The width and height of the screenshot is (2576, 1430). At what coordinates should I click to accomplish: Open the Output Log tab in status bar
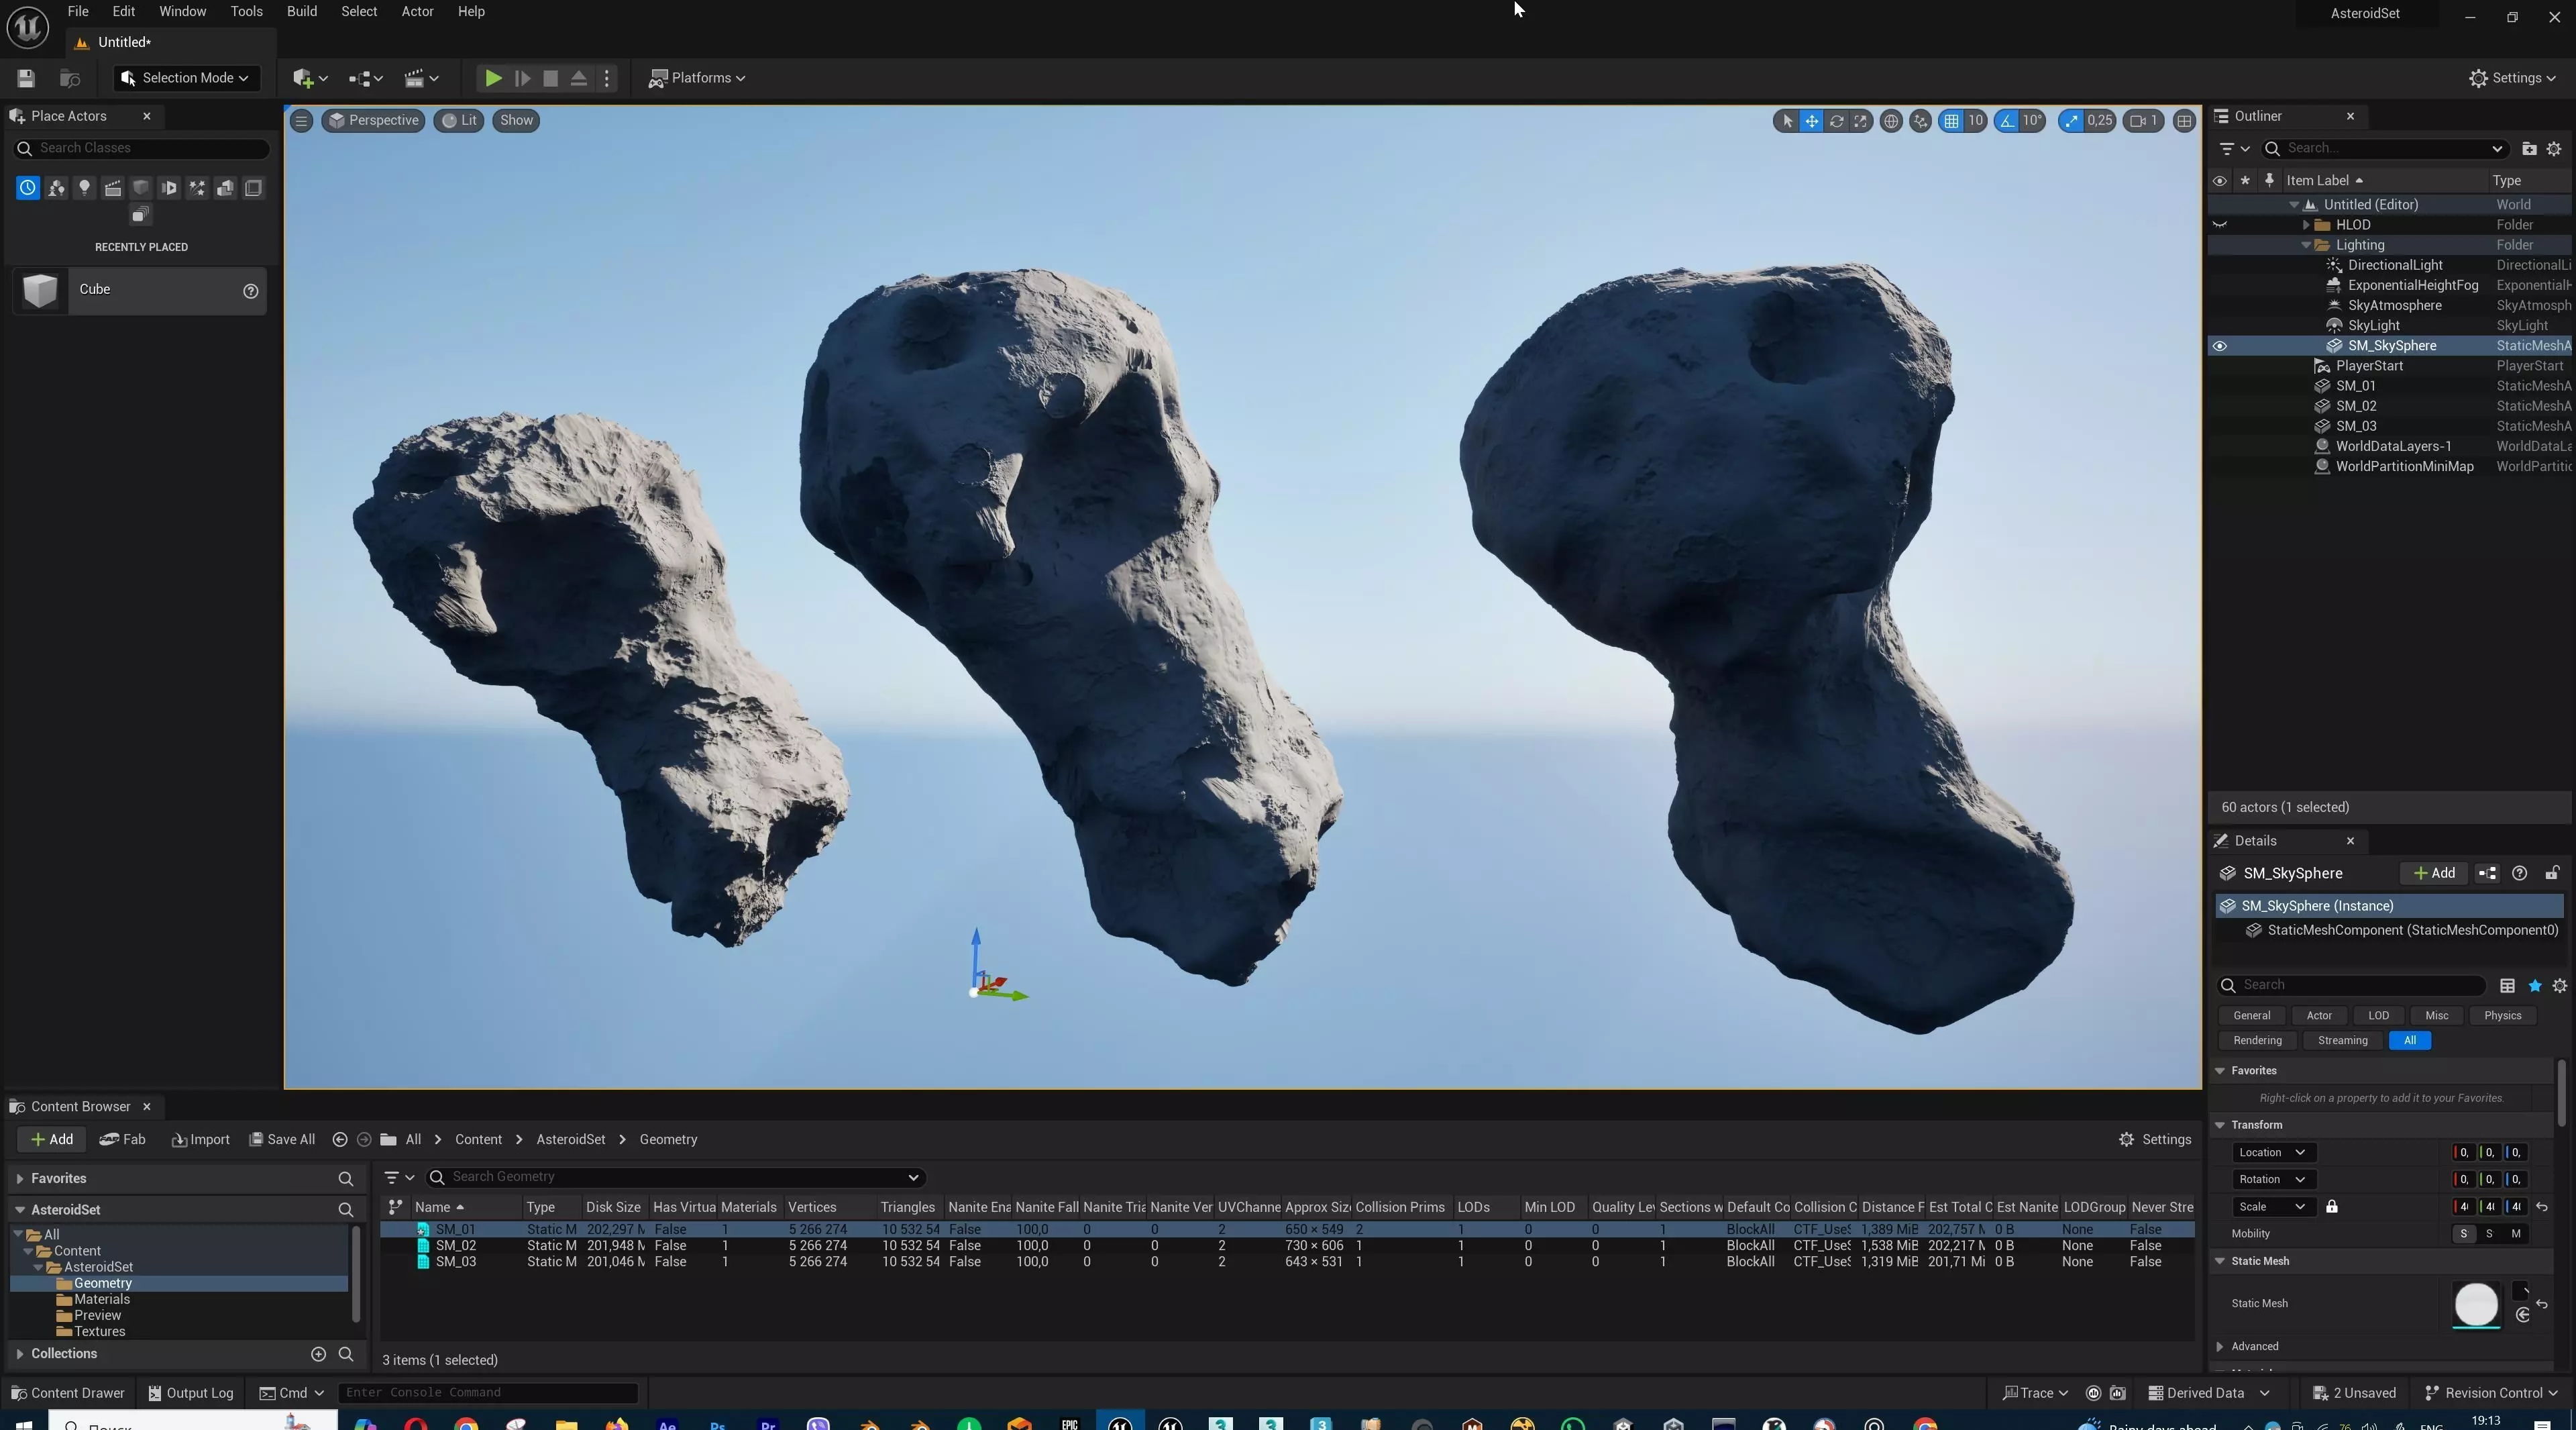pos(190,1394)
